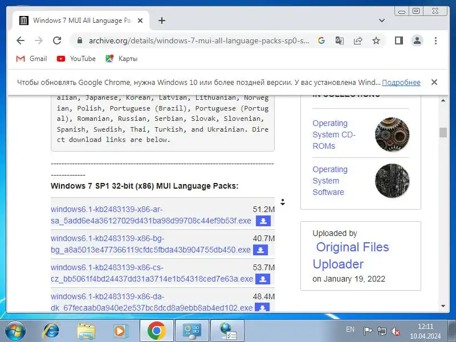This screenshot has height=342, width=456.
Task: Share this page via the share icon
Action: pos(358,40)
